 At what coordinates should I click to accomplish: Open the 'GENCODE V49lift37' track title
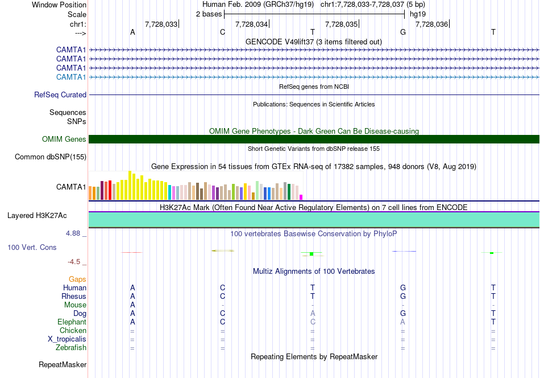pos(313,42)
